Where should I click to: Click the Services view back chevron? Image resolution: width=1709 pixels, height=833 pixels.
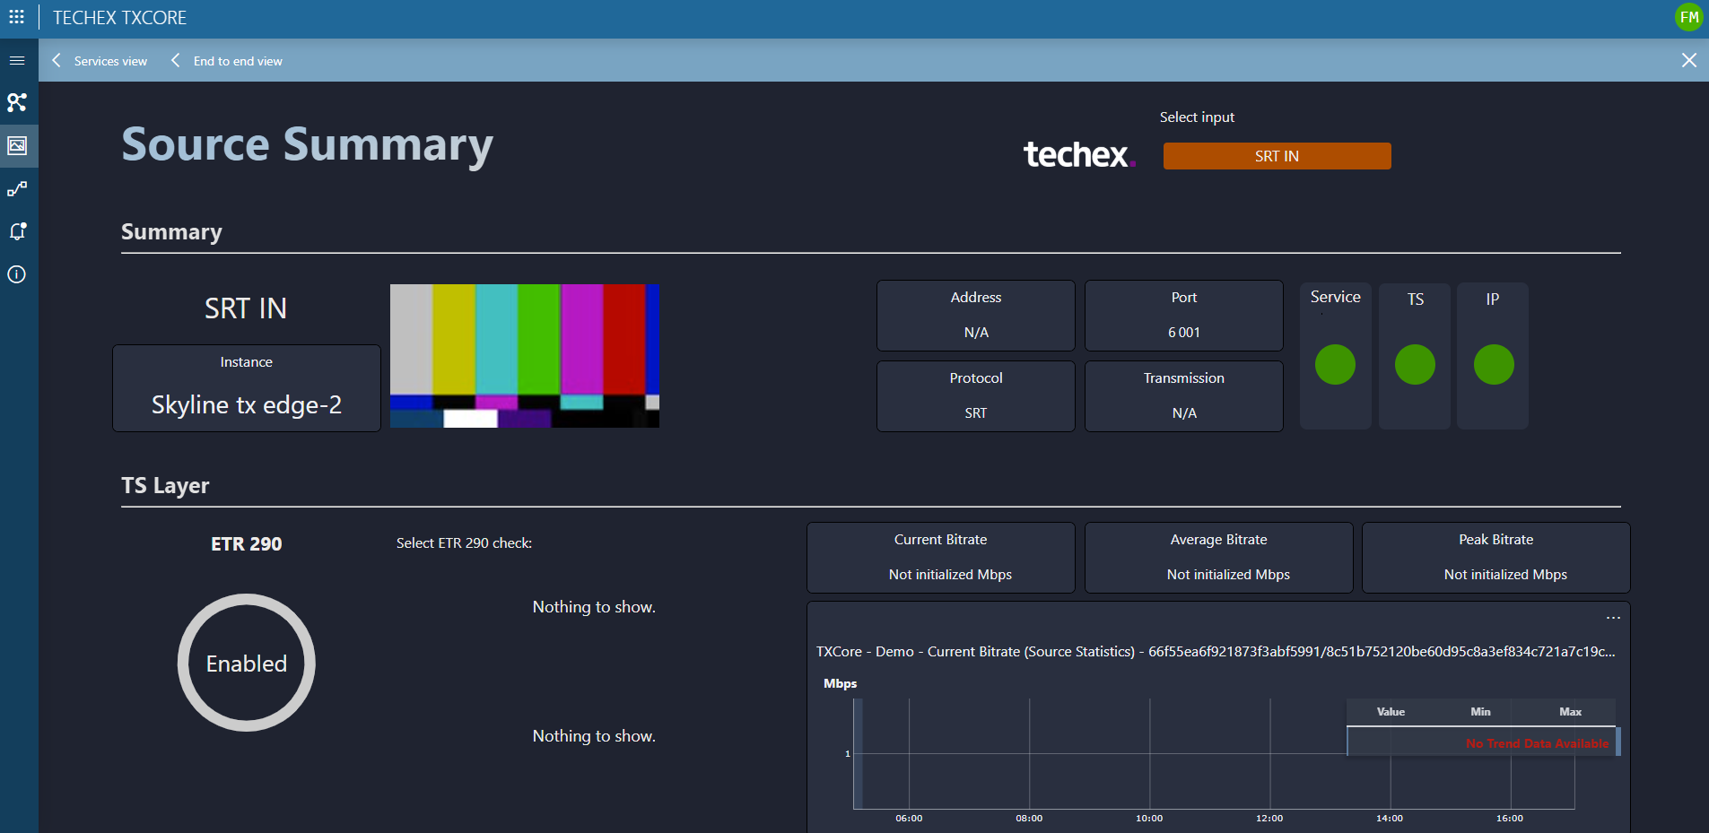coord(57,60)
